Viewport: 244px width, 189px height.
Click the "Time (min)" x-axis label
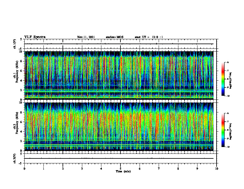tap(123, 171)
